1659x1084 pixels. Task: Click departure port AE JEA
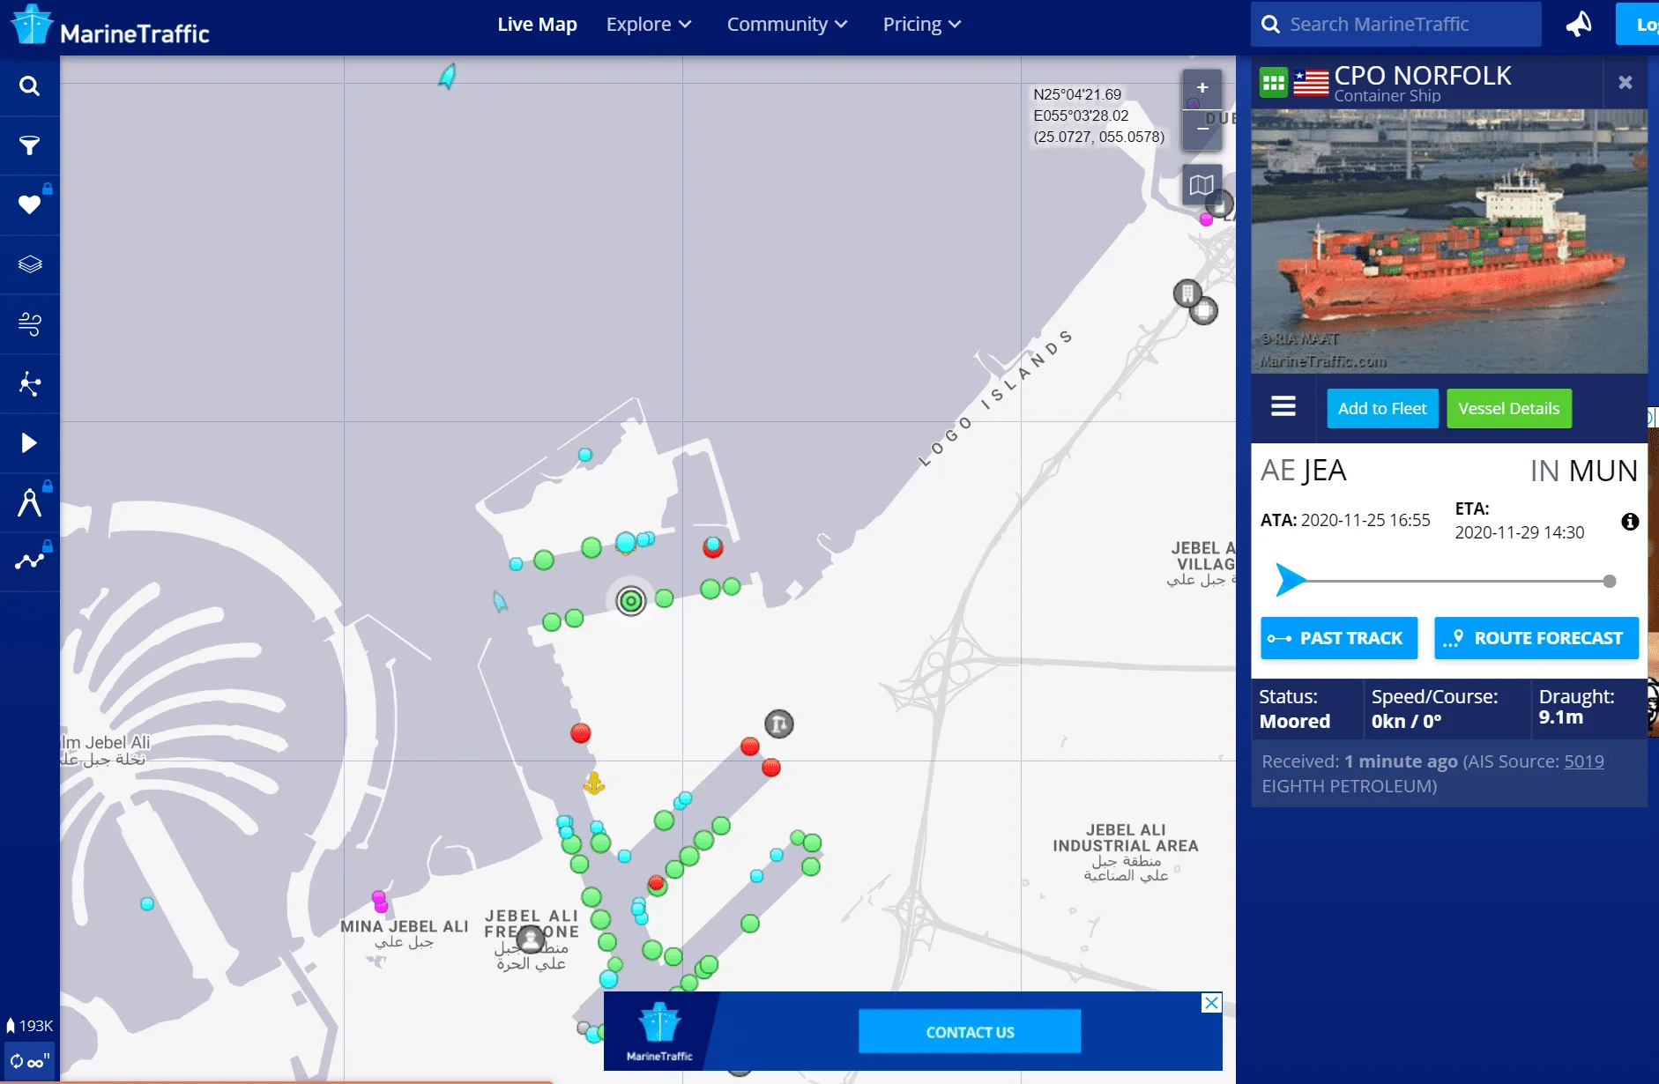[x=1304, y=471]
